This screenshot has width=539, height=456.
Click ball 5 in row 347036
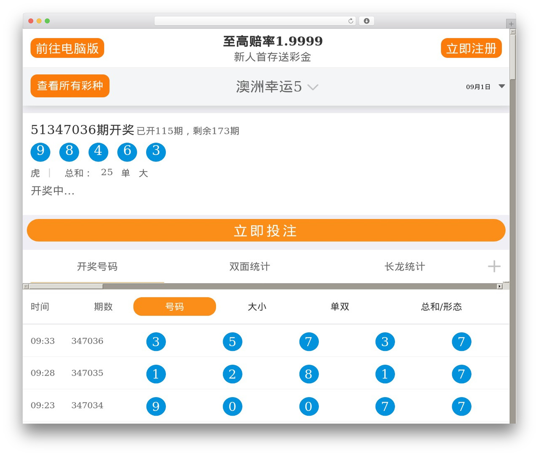point(232,342)
